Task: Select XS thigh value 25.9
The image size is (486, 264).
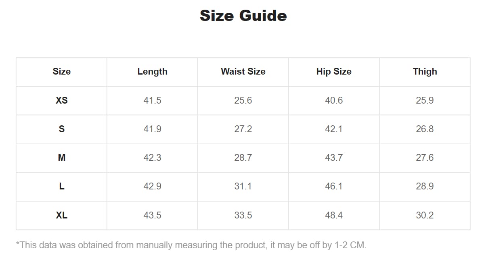Action: (x=425, y=100)
